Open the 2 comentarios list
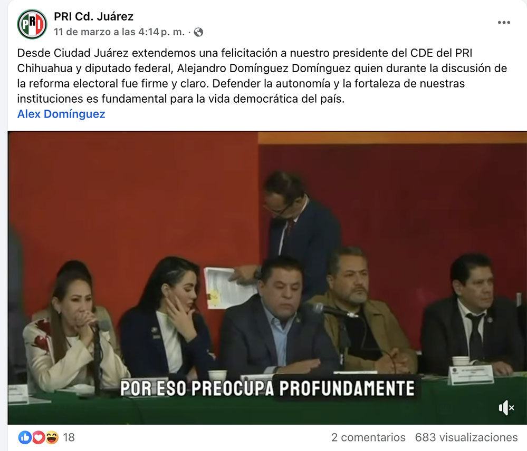Screen dimensions: 527x451 point(368,437)
